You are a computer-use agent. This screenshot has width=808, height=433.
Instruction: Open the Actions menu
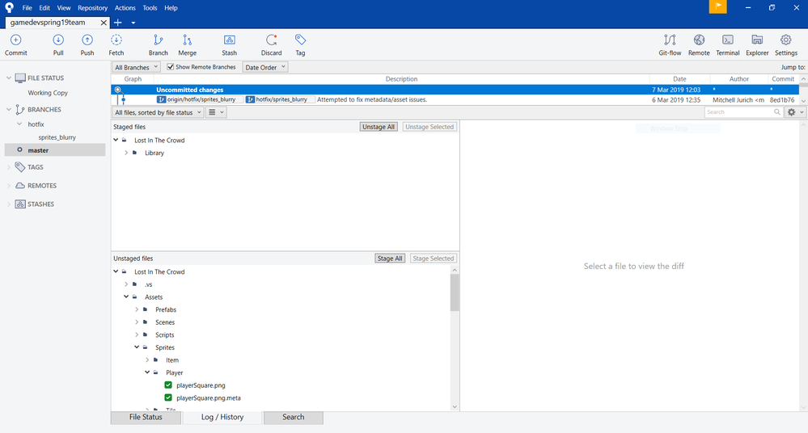click(125, 8)
